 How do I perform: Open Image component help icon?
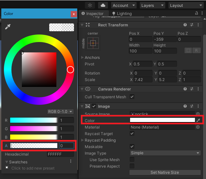(185, 106)
